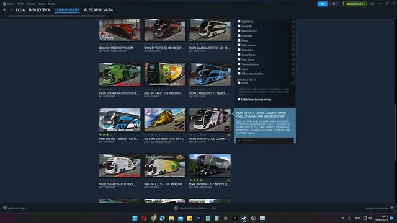Open downloads status in bottom bar
The image size is (397, 223).
[x=195, y=208]
